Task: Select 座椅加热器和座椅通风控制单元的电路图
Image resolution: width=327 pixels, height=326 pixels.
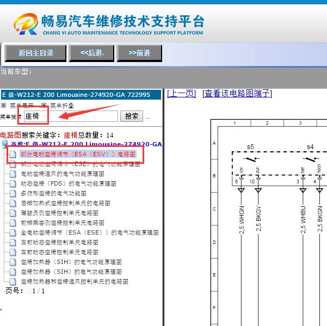Action: click(x=75, y=281)
